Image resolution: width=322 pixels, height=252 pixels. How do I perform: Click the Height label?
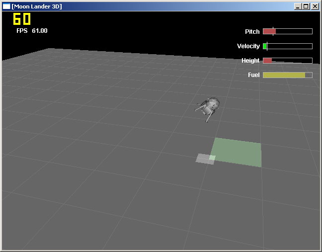click(250, 61)
